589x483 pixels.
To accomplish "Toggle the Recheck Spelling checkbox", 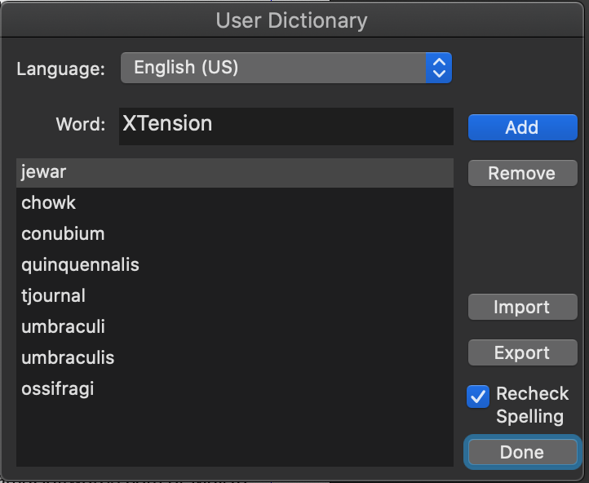I will click(478, 397).
